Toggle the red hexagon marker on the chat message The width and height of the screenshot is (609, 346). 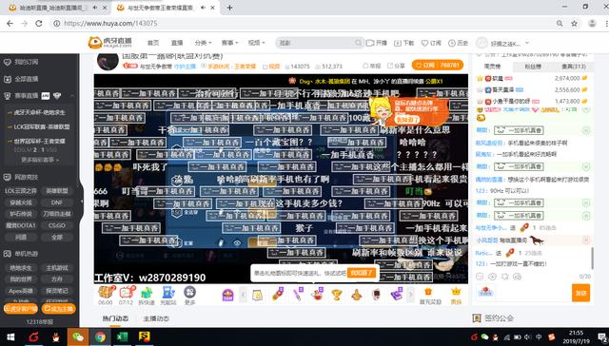(586, 240)
